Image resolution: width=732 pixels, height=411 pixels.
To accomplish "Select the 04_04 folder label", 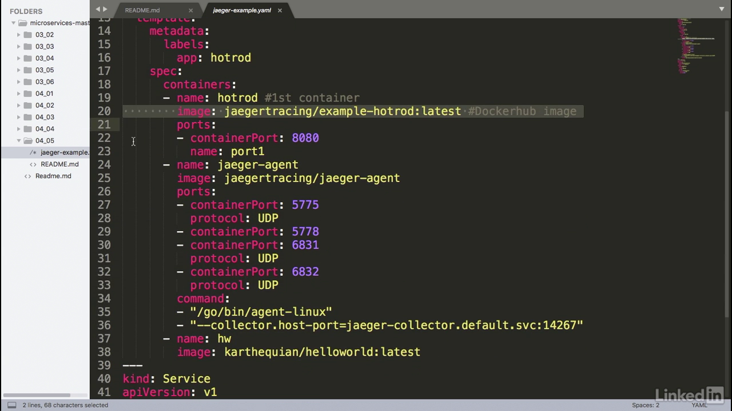I will [45, 128].
